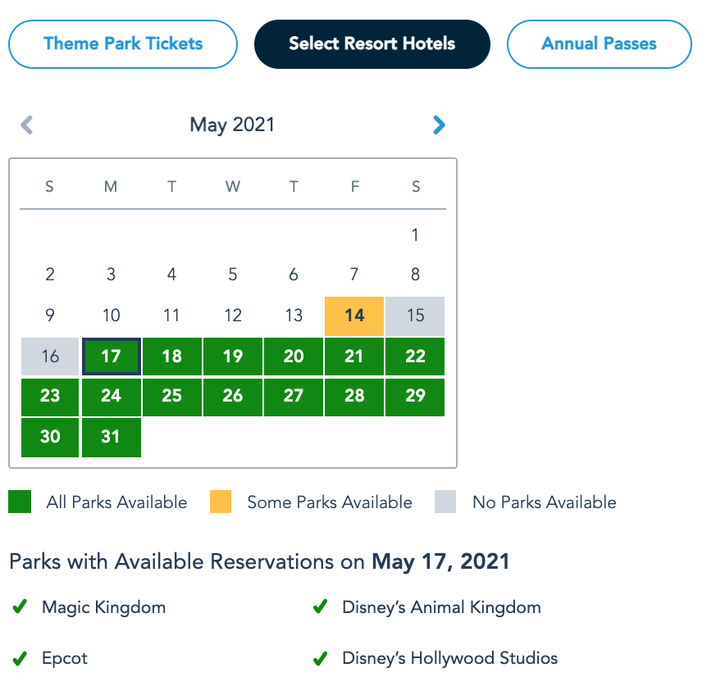Click the green checkmark beside Epcot
The width and height of the screenshot is (725, 695).
pos(19,658)
